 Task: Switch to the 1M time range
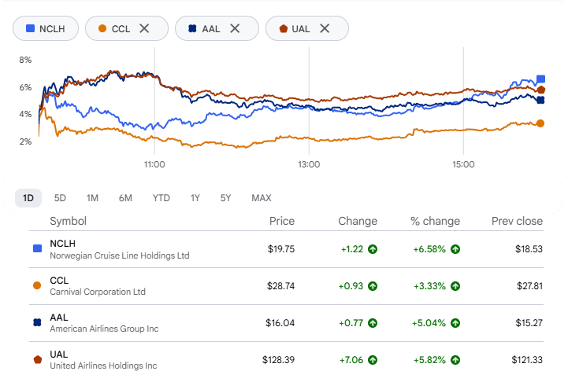(x=92, y=198)
